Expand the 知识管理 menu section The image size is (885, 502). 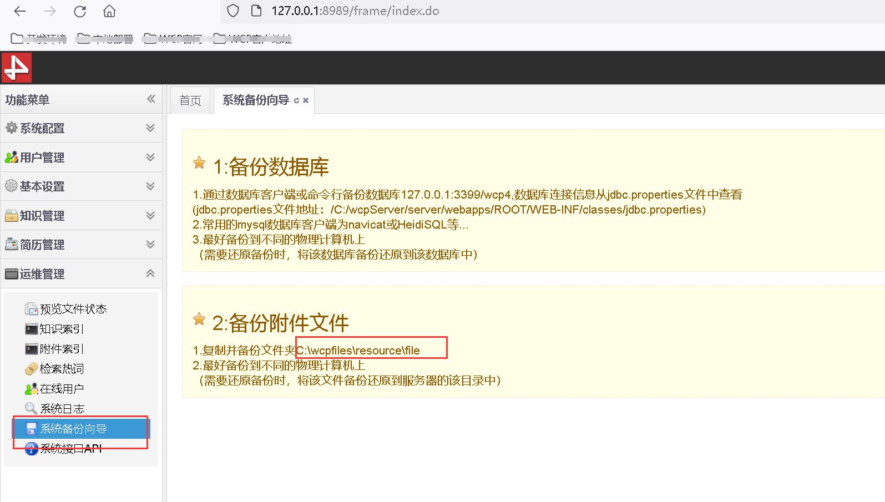tap(81, 216)
